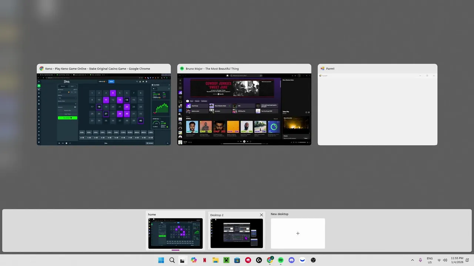
Task: Open Discord from the taskbar
Action: coord(291,260)
